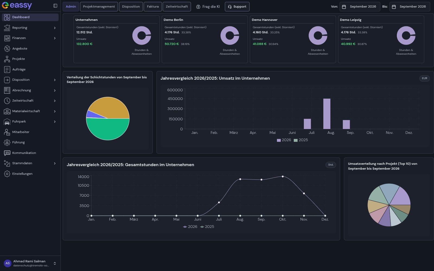
Task: Click the Aufträge document icon
Action: click(7, 69)
